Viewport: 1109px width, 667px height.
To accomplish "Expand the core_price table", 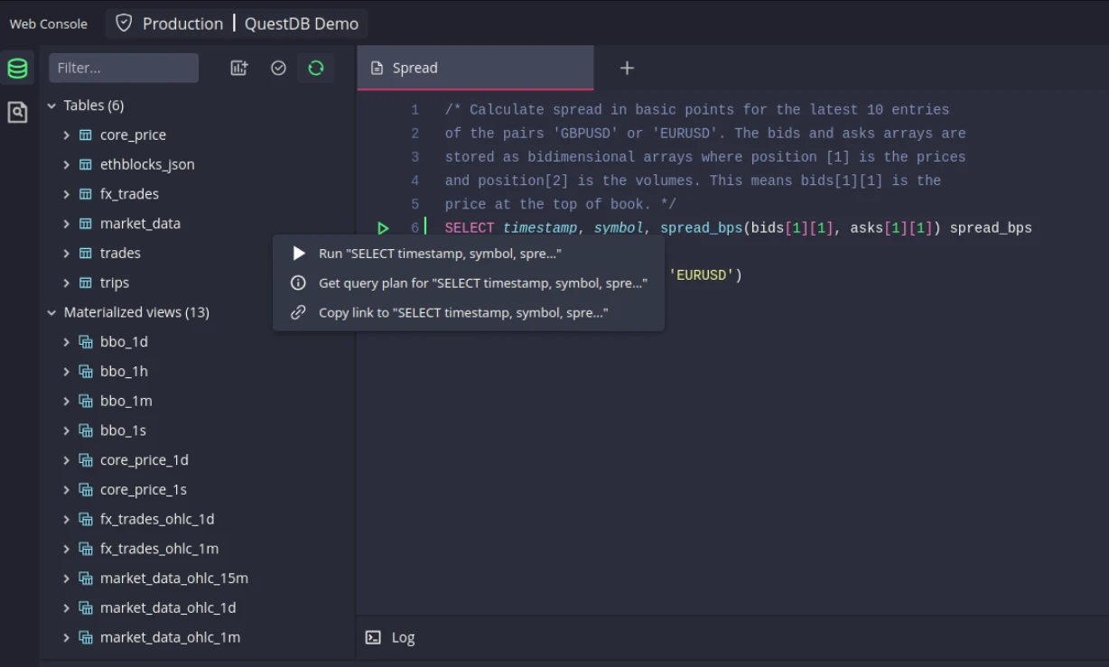I will pyautogui.click(x=66, y=134).
